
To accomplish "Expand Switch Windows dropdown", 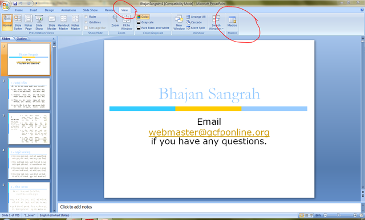I will click(216, 23).
